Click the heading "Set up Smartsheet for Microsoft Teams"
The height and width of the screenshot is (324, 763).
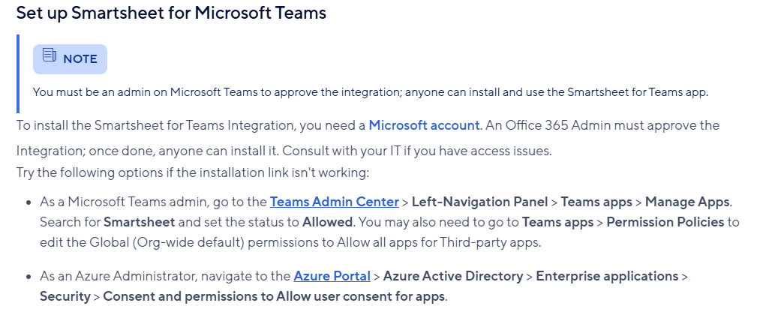pyautogui.click(x=171, y=13)
